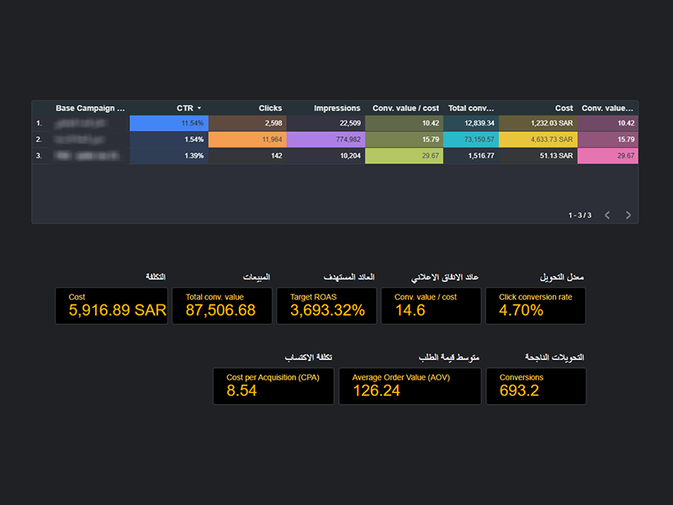Select the Total conv. value scorecard
This screenshot has height=505, width=673.
pyautogui.click(x=222, y=306)
